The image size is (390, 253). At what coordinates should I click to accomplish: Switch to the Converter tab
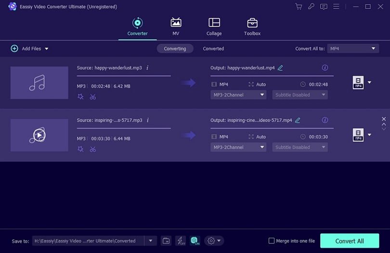pos(137,27)
